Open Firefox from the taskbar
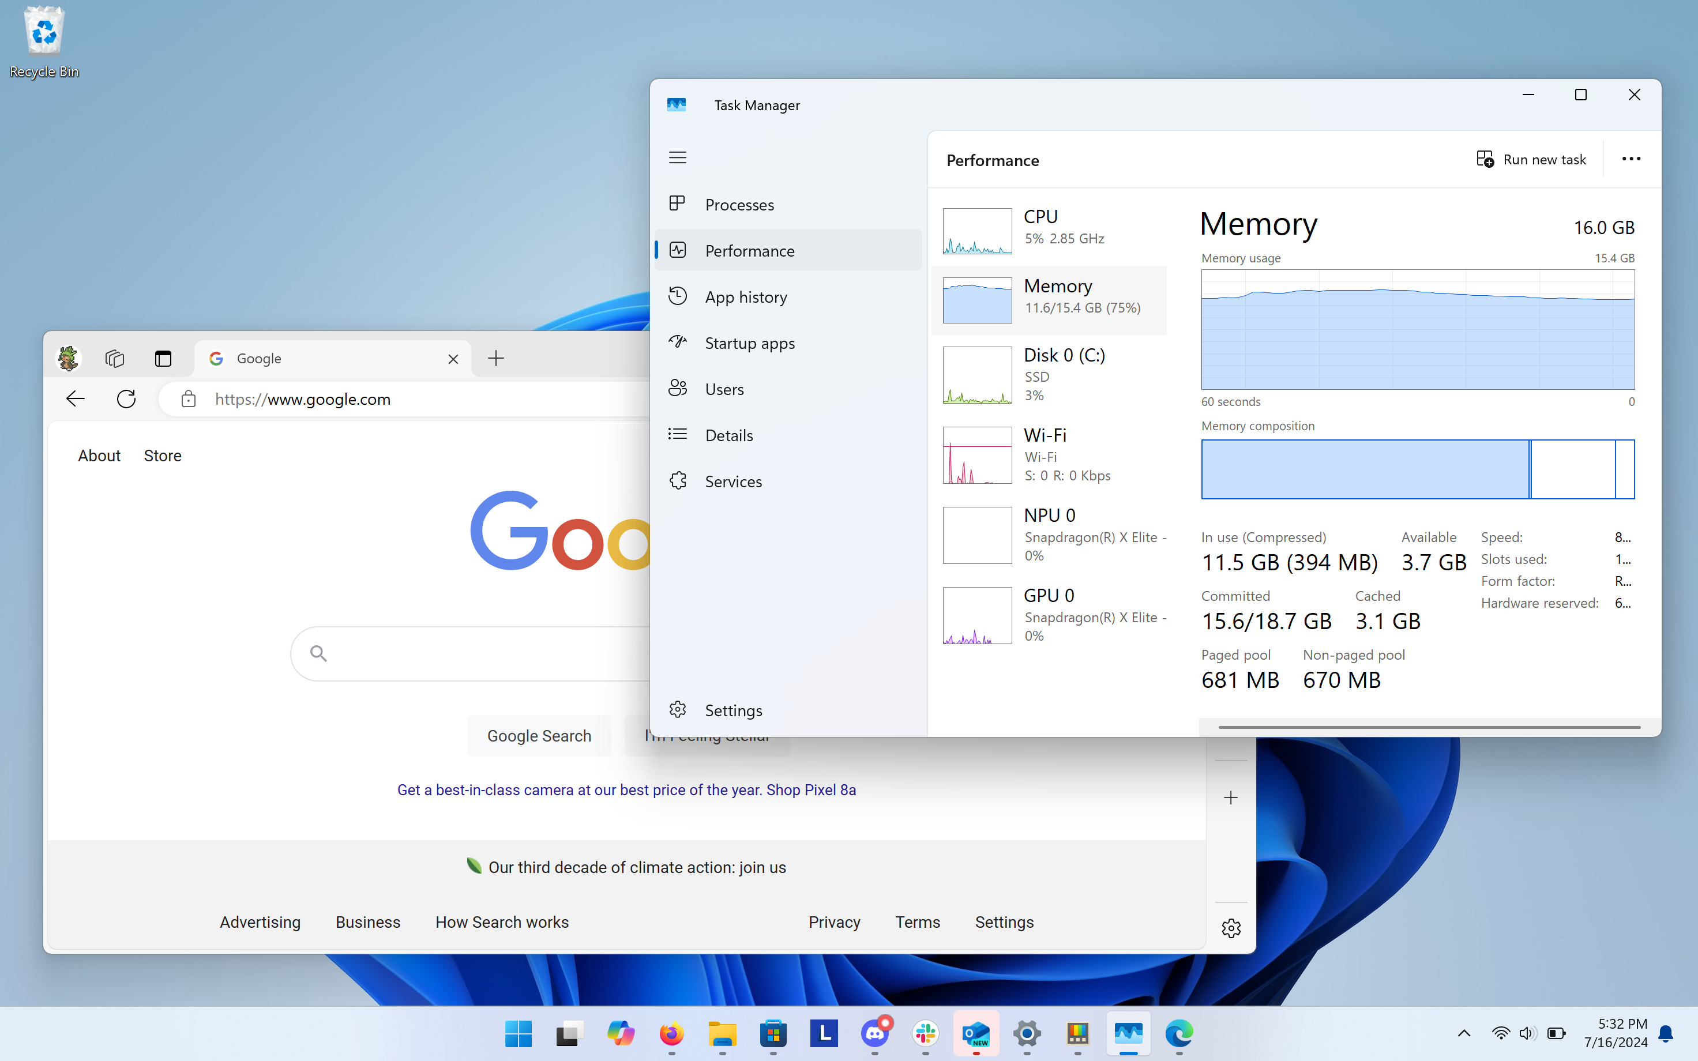Viewport: 1698px width, 1061px height. pyautogui.click(x=671, y=1033)
